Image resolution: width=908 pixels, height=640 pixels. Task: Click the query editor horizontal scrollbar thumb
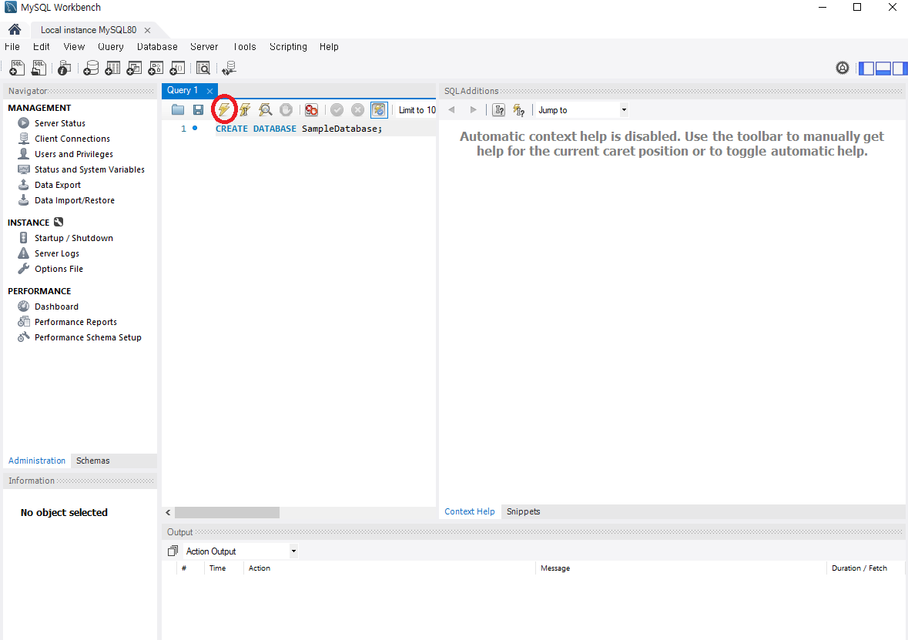[x=227, y=513]
